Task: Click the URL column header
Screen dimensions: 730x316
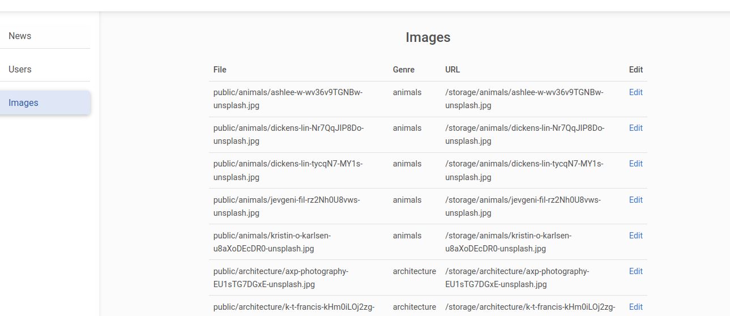Action: coord(452,70)
